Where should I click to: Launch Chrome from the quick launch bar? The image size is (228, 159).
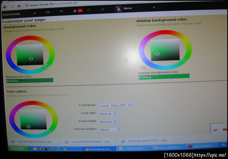[x=65, y=149]
